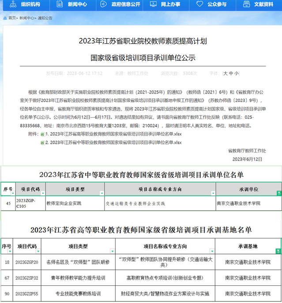Open the 序号 filter dropdown in the 高等职业 table
This screenshot has width=282, height=303.
coord(9,252)
